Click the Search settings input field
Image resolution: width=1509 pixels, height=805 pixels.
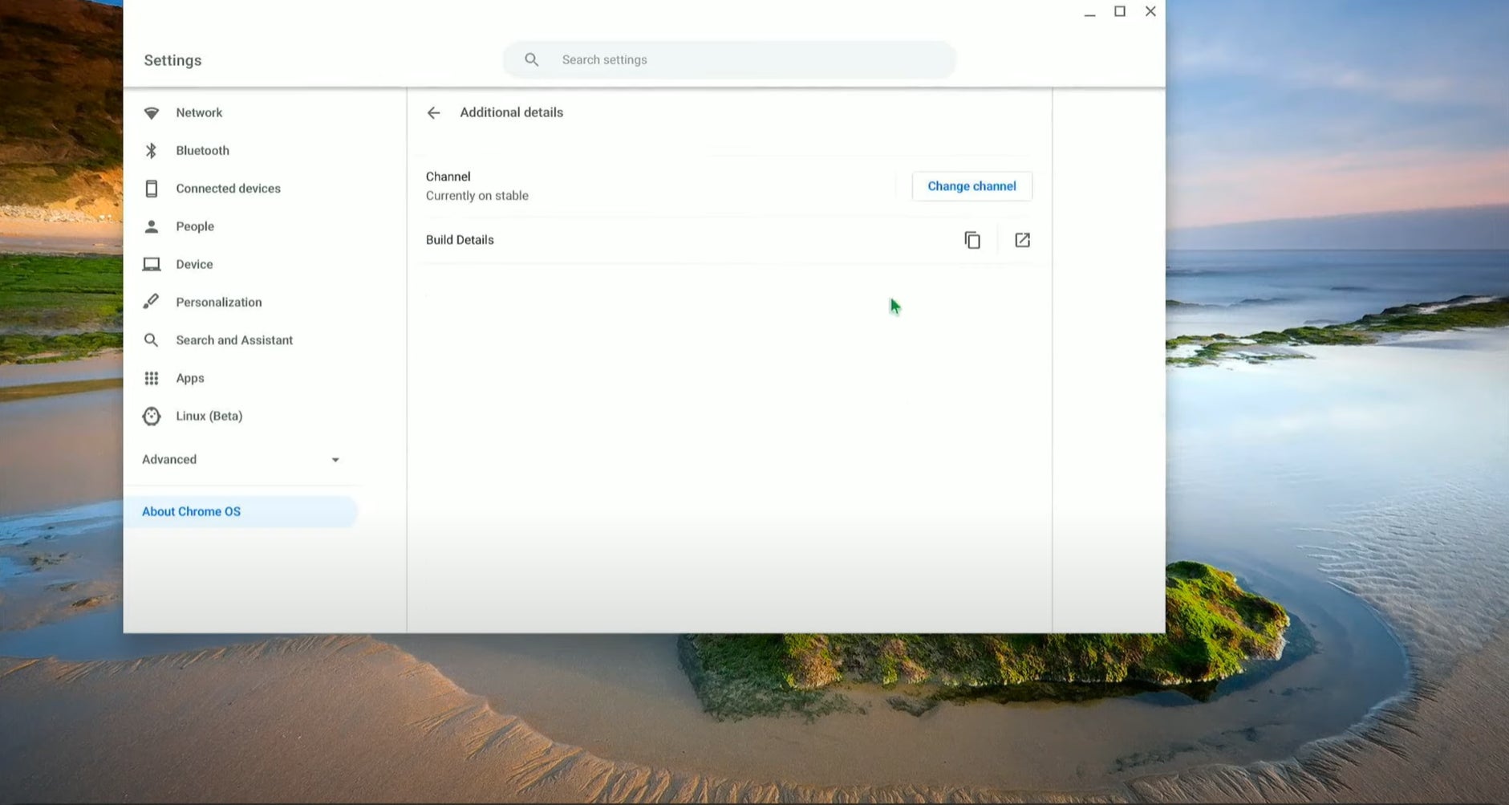[746, 60]
